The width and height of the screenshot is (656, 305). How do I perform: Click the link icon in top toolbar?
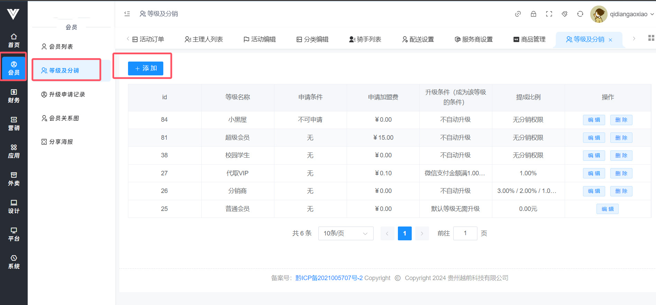click(x=518, y=14)
